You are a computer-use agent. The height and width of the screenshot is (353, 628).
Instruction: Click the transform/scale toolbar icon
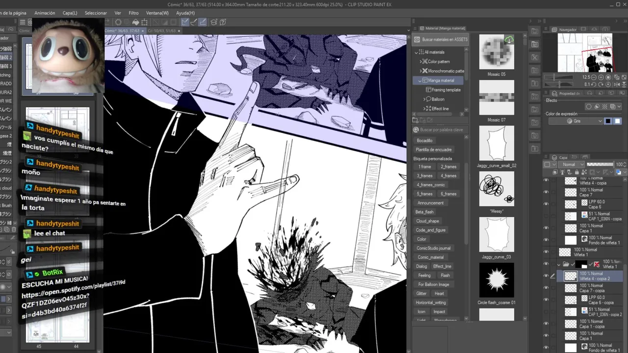pos(144,22)
